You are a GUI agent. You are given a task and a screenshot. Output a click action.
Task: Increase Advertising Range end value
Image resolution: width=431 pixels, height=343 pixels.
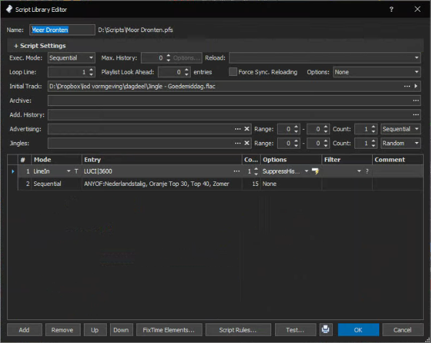(326, 127)
